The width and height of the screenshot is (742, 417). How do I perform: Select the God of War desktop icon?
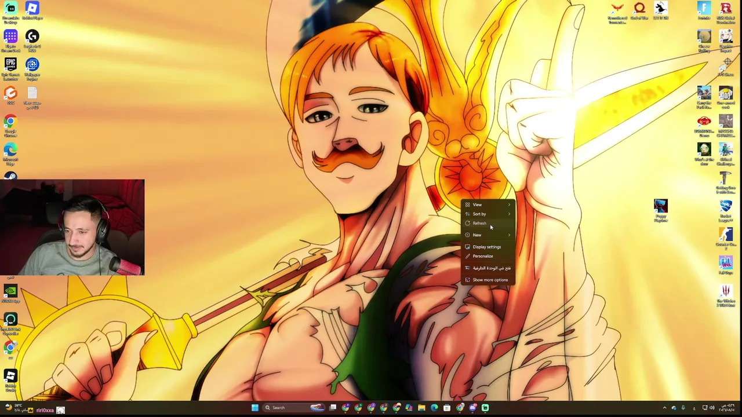639,10
